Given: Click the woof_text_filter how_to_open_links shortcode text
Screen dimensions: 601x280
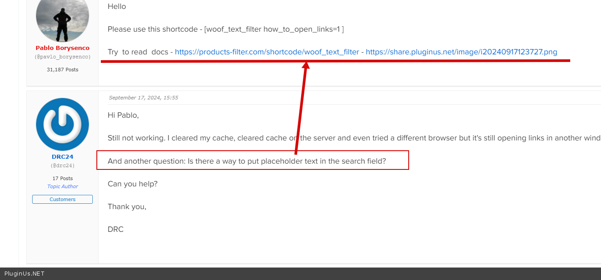Looking at the screenshot, I should click(274, 29).
